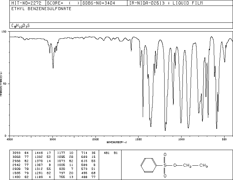This screenshot has height=180, width=233.
Task: Select peak entry 481 in the table
Action: [x=107, y=153]
